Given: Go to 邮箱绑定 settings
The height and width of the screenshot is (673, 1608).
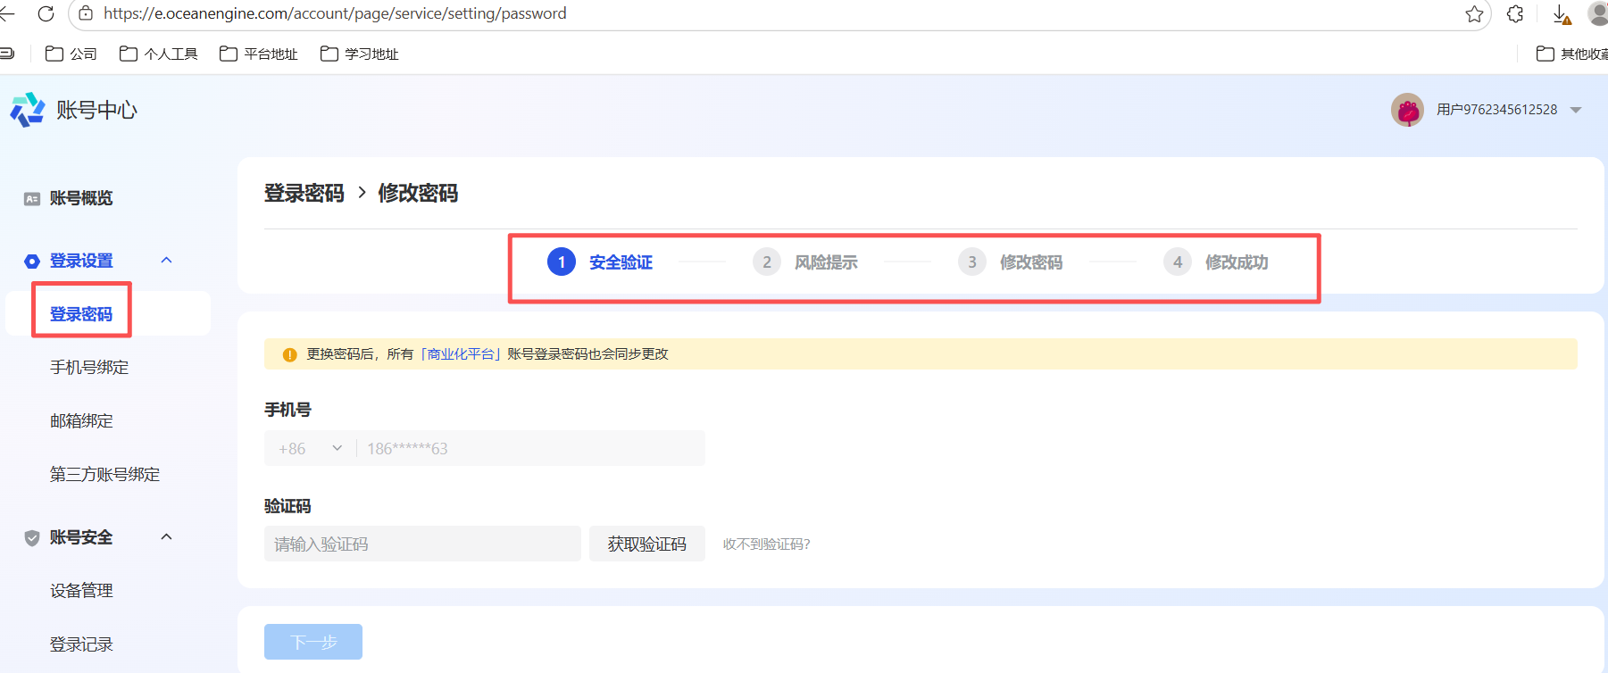Looking at the screenshot, I should coord(81,421).
